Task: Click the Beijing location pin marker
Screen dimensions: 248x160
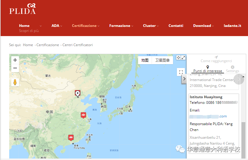Action: click(x=78, y=93)
